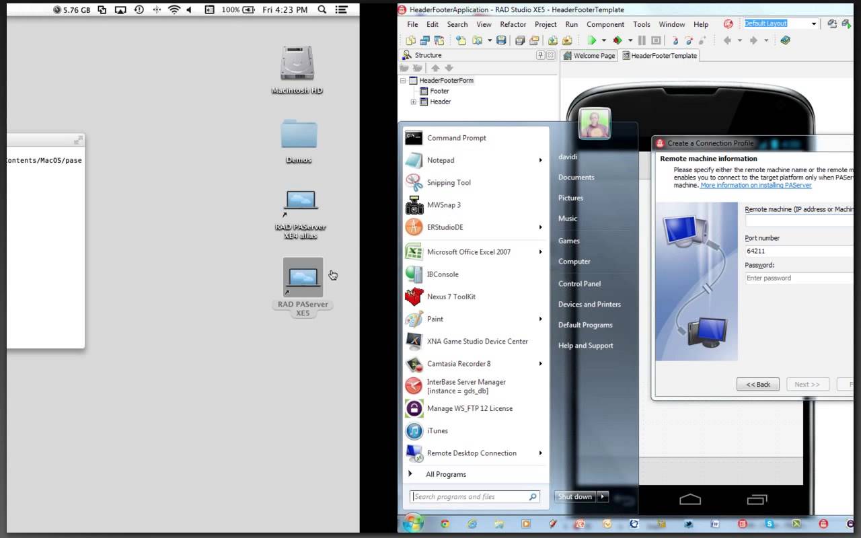The width and height of the screenshot is (861, 538).
Task: Open Macintosh HD on Mac desktop
Action: (297, 70)
